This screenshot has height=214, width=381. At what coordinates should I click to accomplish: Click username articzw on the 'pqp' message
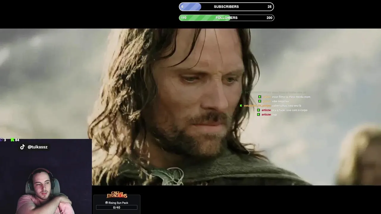click(266, 114)
